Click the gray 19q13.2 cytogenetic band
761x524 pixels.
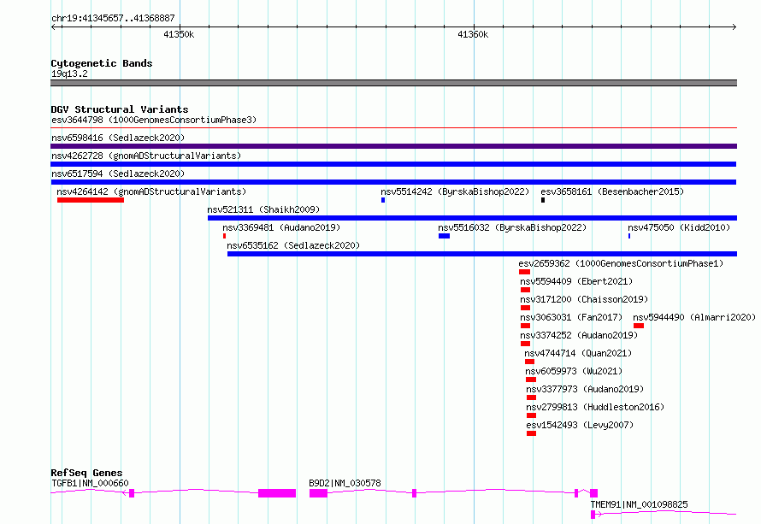(393, 83)
